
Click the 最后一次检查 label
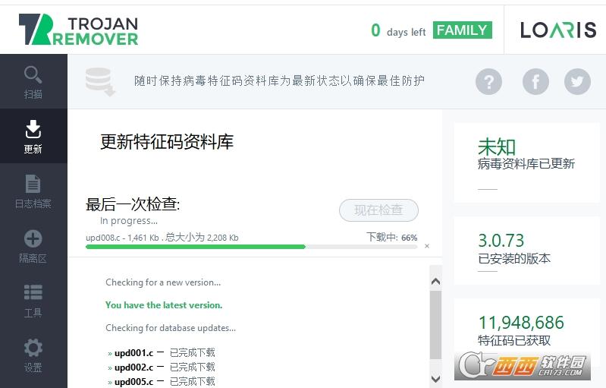(133, 203)
